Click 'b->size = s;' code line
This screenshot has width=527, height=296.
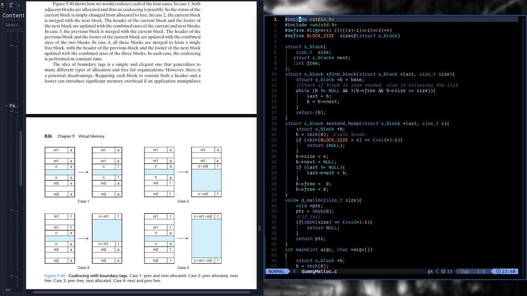click(x=312, y=157)
